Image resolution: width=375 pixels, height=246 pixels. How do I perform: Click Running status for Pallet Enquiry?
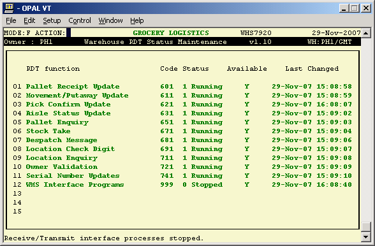point(207,122)
